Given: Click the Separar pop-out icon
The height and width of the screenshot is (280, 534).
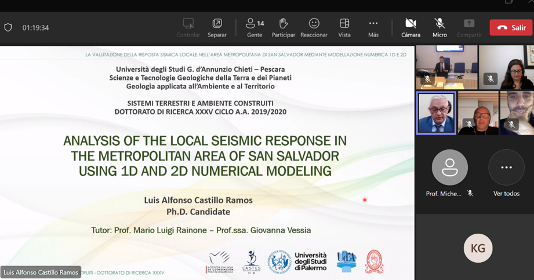Looking at the screenshot, I should click(217, 27).
